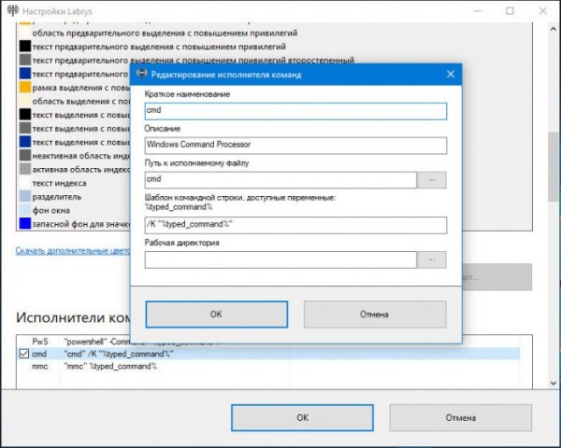Pick the pale blue swatch for разделитель
561x448 pixels.
tap(25, 197)
